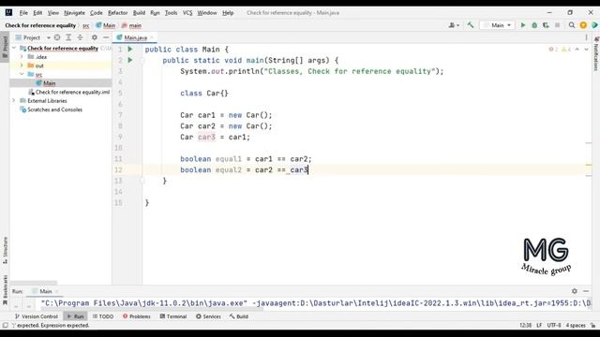Toggle the Run tool window button
Image resolution: width=600 pixels, height=337 pixels.
(75, 316)
